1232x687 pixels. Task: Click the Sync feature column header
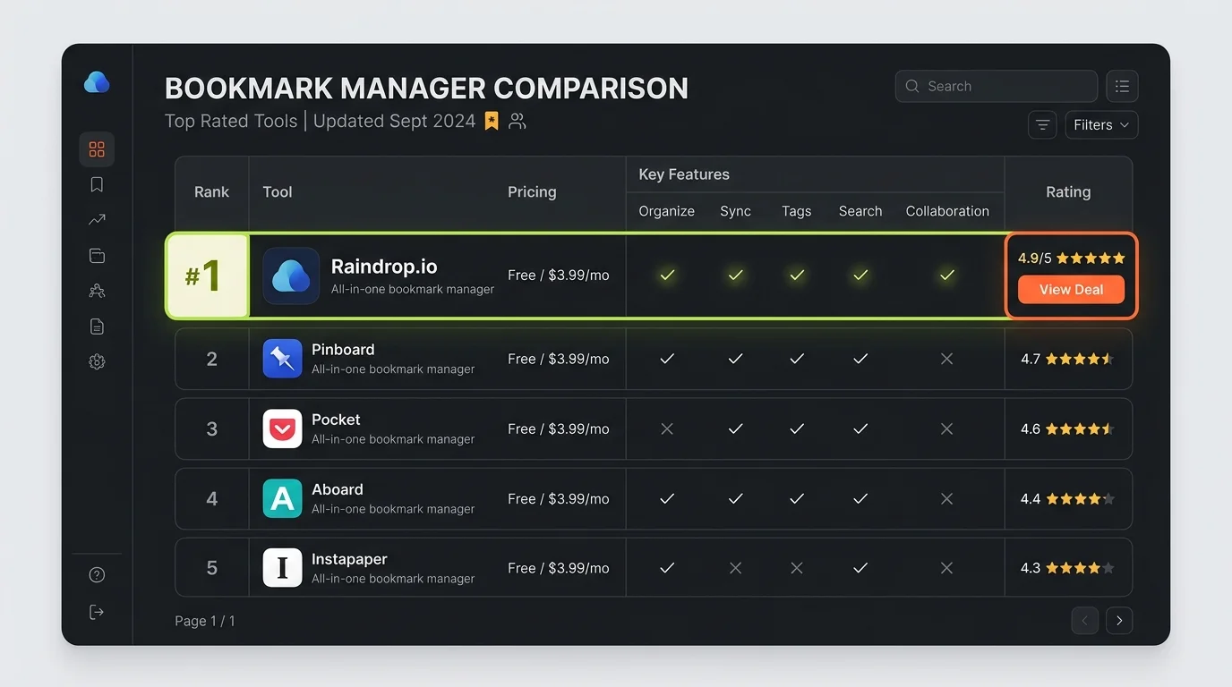tap(735, 211)
